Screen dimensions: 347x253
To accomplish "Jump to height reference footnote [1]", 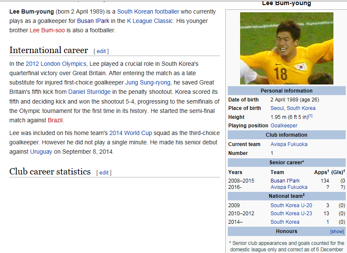I will coord(310,116).
